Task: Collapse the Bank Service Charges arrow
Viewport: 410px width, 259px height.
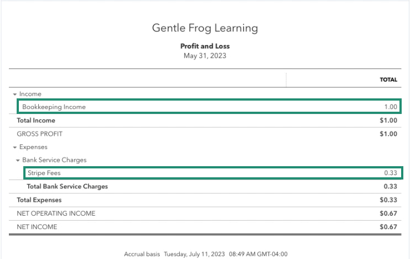Action: click(18, 160)
